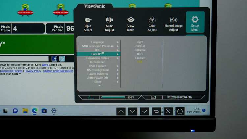Open File Explorer from the taskbar
Screen dimensions: 247x139
25,111
